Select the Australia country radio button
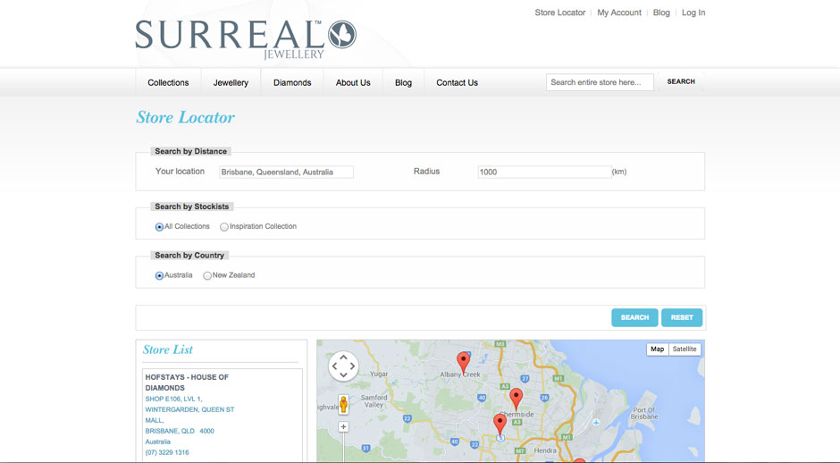840x463 pixels. [160, 276]
